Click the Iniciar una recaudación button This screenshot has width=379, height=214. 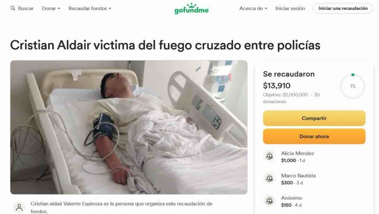click(343, 8)
